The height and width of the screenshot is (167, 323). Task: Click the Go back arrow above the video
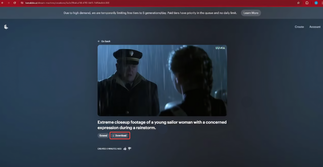coord(99,41)
